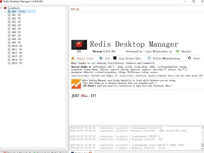The image size is (204, 153).
Task: Click the Twitter bird icon
Action: tap(149, 58)
